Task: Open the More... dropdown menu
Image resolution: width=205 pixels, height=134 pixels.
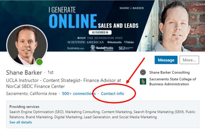Action: [x=189, y=60]
